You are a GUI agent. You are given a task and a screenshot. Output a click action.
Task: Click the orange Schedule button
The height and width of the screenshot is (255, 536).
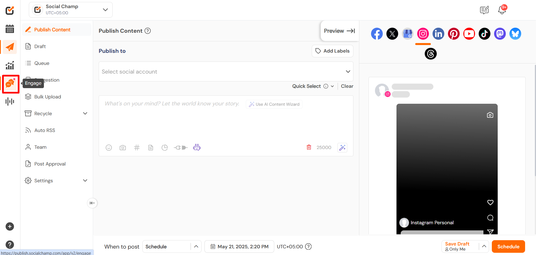pos(508,247)
